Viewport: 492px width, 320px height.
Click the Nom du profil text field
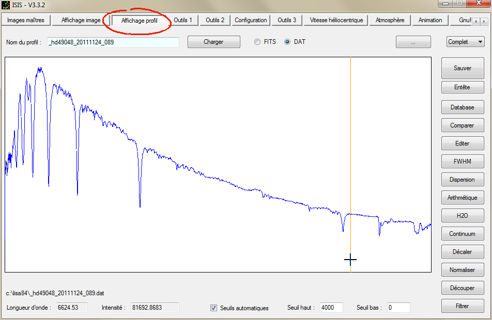pyautogui.click(x=113, y=42)
